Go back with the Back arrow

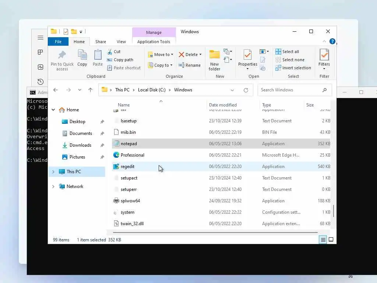coord(56,90)
